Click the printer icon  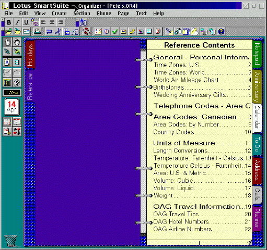pos(37,32)
